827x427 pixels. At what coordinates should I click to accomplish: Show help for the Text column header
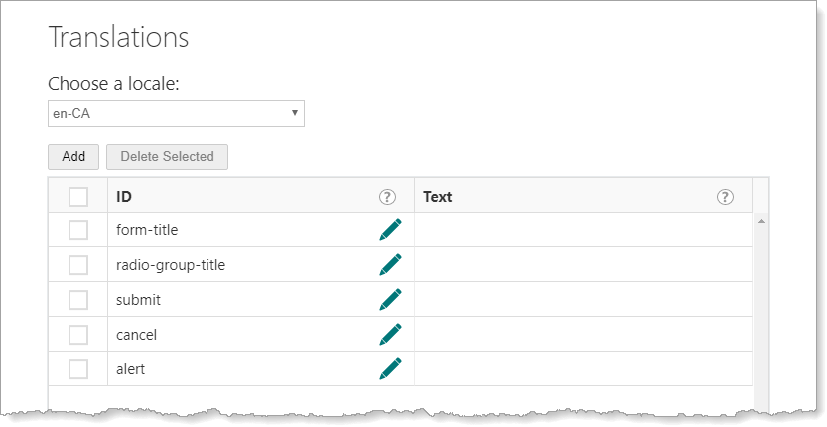coord(725,197)
